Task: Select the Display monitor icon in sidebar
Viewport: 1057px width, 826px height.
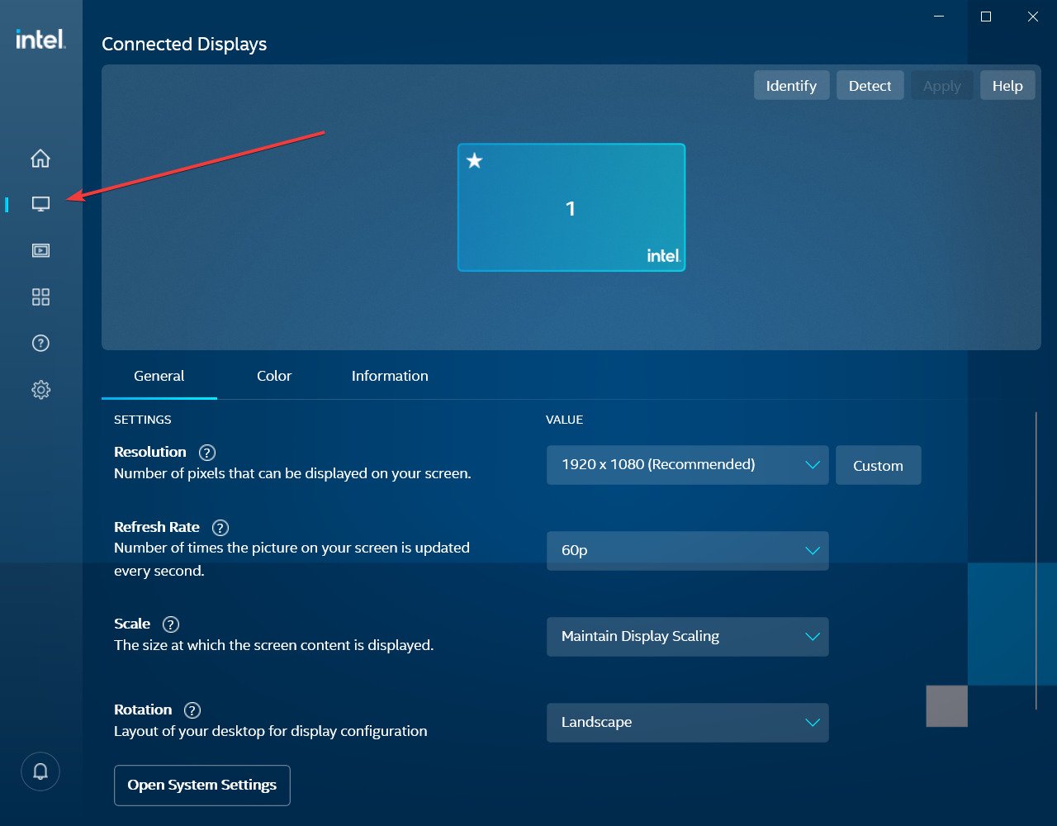Action: (x=40, y=204)
